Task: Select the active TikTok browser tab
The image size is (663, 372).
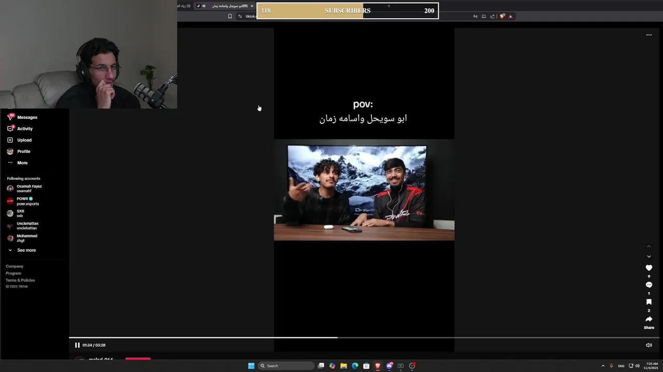Action: click(225, 6)
